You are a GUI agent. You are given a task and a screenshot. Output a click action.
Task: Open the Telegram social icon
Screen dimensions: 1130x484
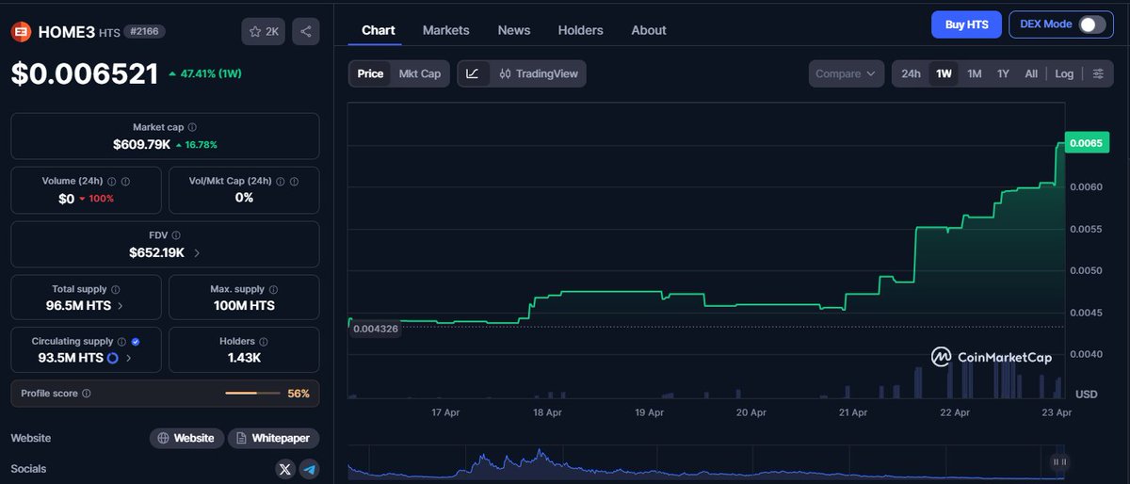[x=309, y=469]
